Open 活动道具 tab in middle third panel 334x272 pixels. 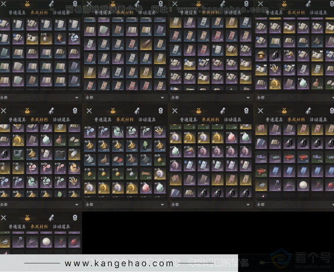click(232, 120)
